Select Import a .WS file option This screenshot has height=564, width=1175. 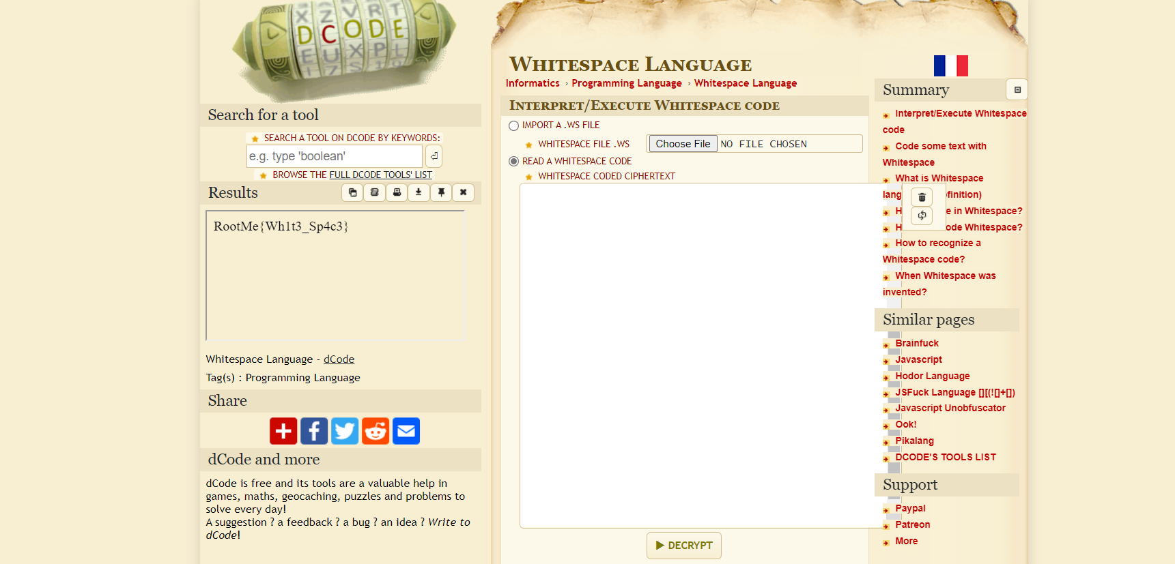[514, 125]
